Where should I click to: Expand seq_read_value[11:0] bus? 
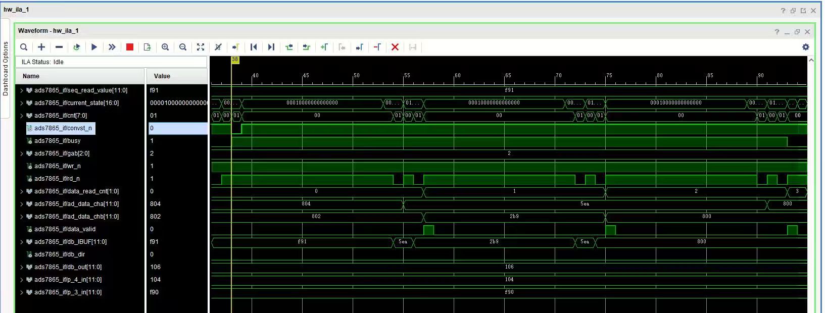point(22,90)
